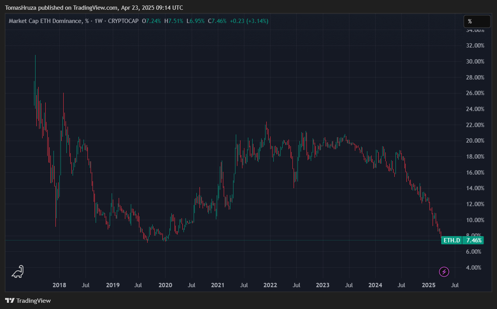Click the +0.23 (+3.14%) change value
The height and width of the screenshot is (309, 497).
249,21
